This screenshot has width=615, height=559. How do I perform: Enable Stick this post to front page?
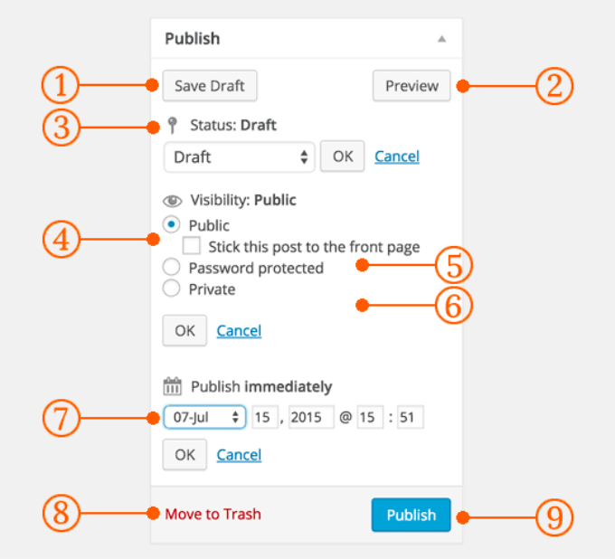click(191, 246)
